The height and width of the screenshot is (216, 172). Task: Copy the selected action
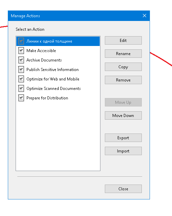[x=123, y=67]
